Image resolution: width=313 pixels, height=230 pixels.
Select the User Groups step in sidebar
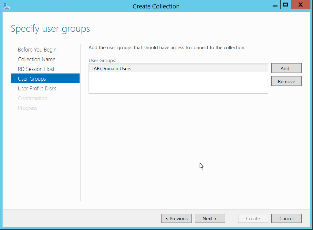[x=32, y=79]
